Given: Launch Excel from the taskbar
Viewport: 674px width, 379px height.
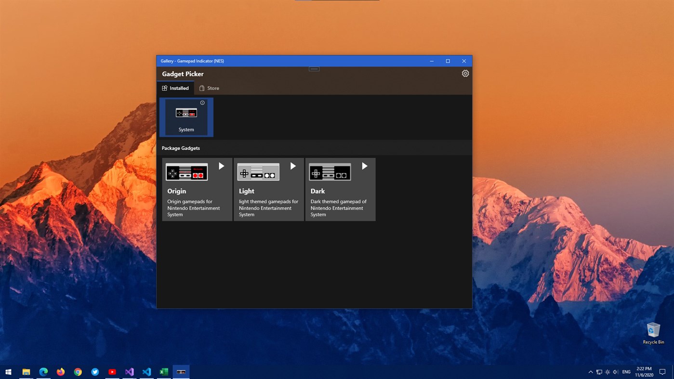Looking at the screenshot, I should pos(163,371).
